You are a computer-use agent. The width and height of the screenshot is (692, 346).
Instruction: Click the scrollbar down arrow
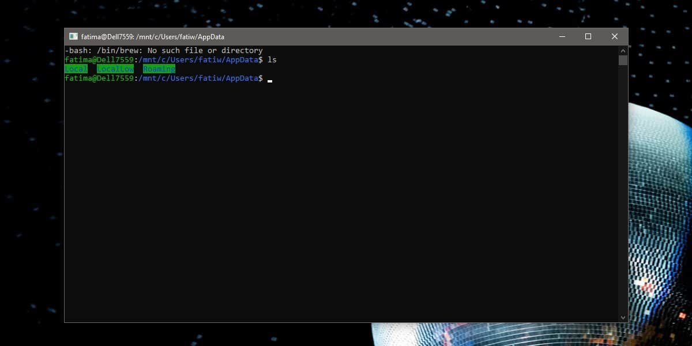(623, 317)
